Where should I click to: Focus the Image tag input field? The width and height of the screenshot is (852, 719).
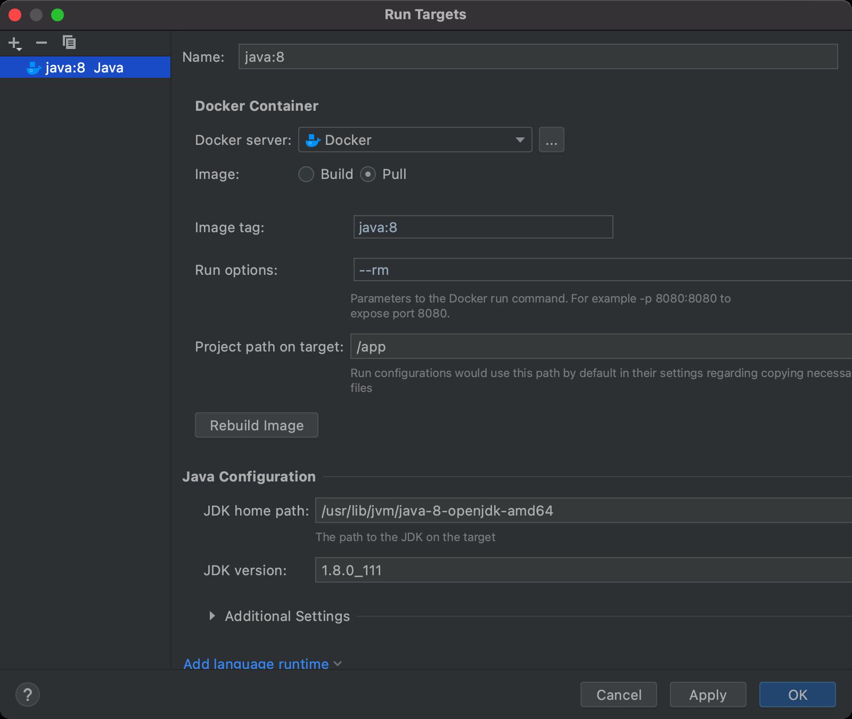[483, 227]
